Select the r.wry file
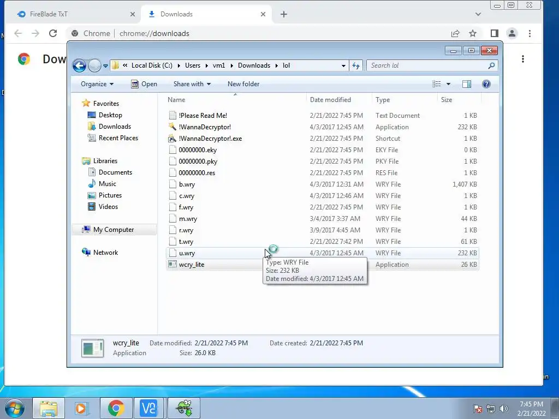 point(322,230)
